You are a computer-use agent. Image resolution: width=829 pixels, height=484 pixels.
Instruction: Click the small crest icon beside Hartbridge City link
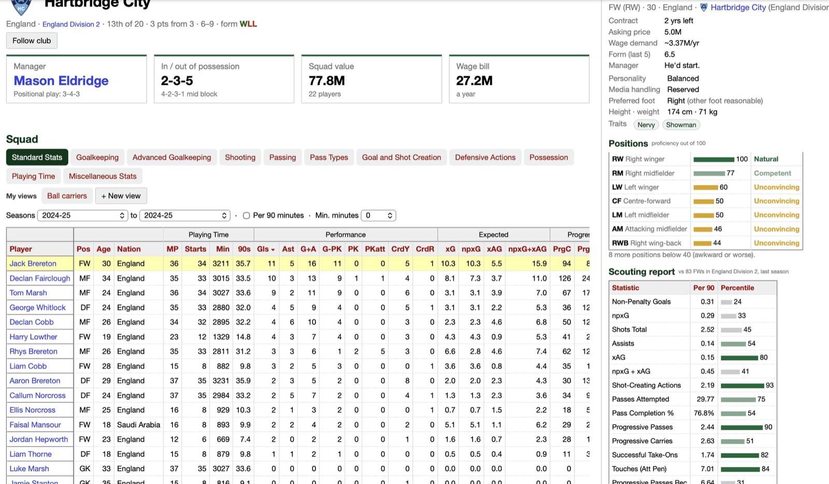(704, 7)
